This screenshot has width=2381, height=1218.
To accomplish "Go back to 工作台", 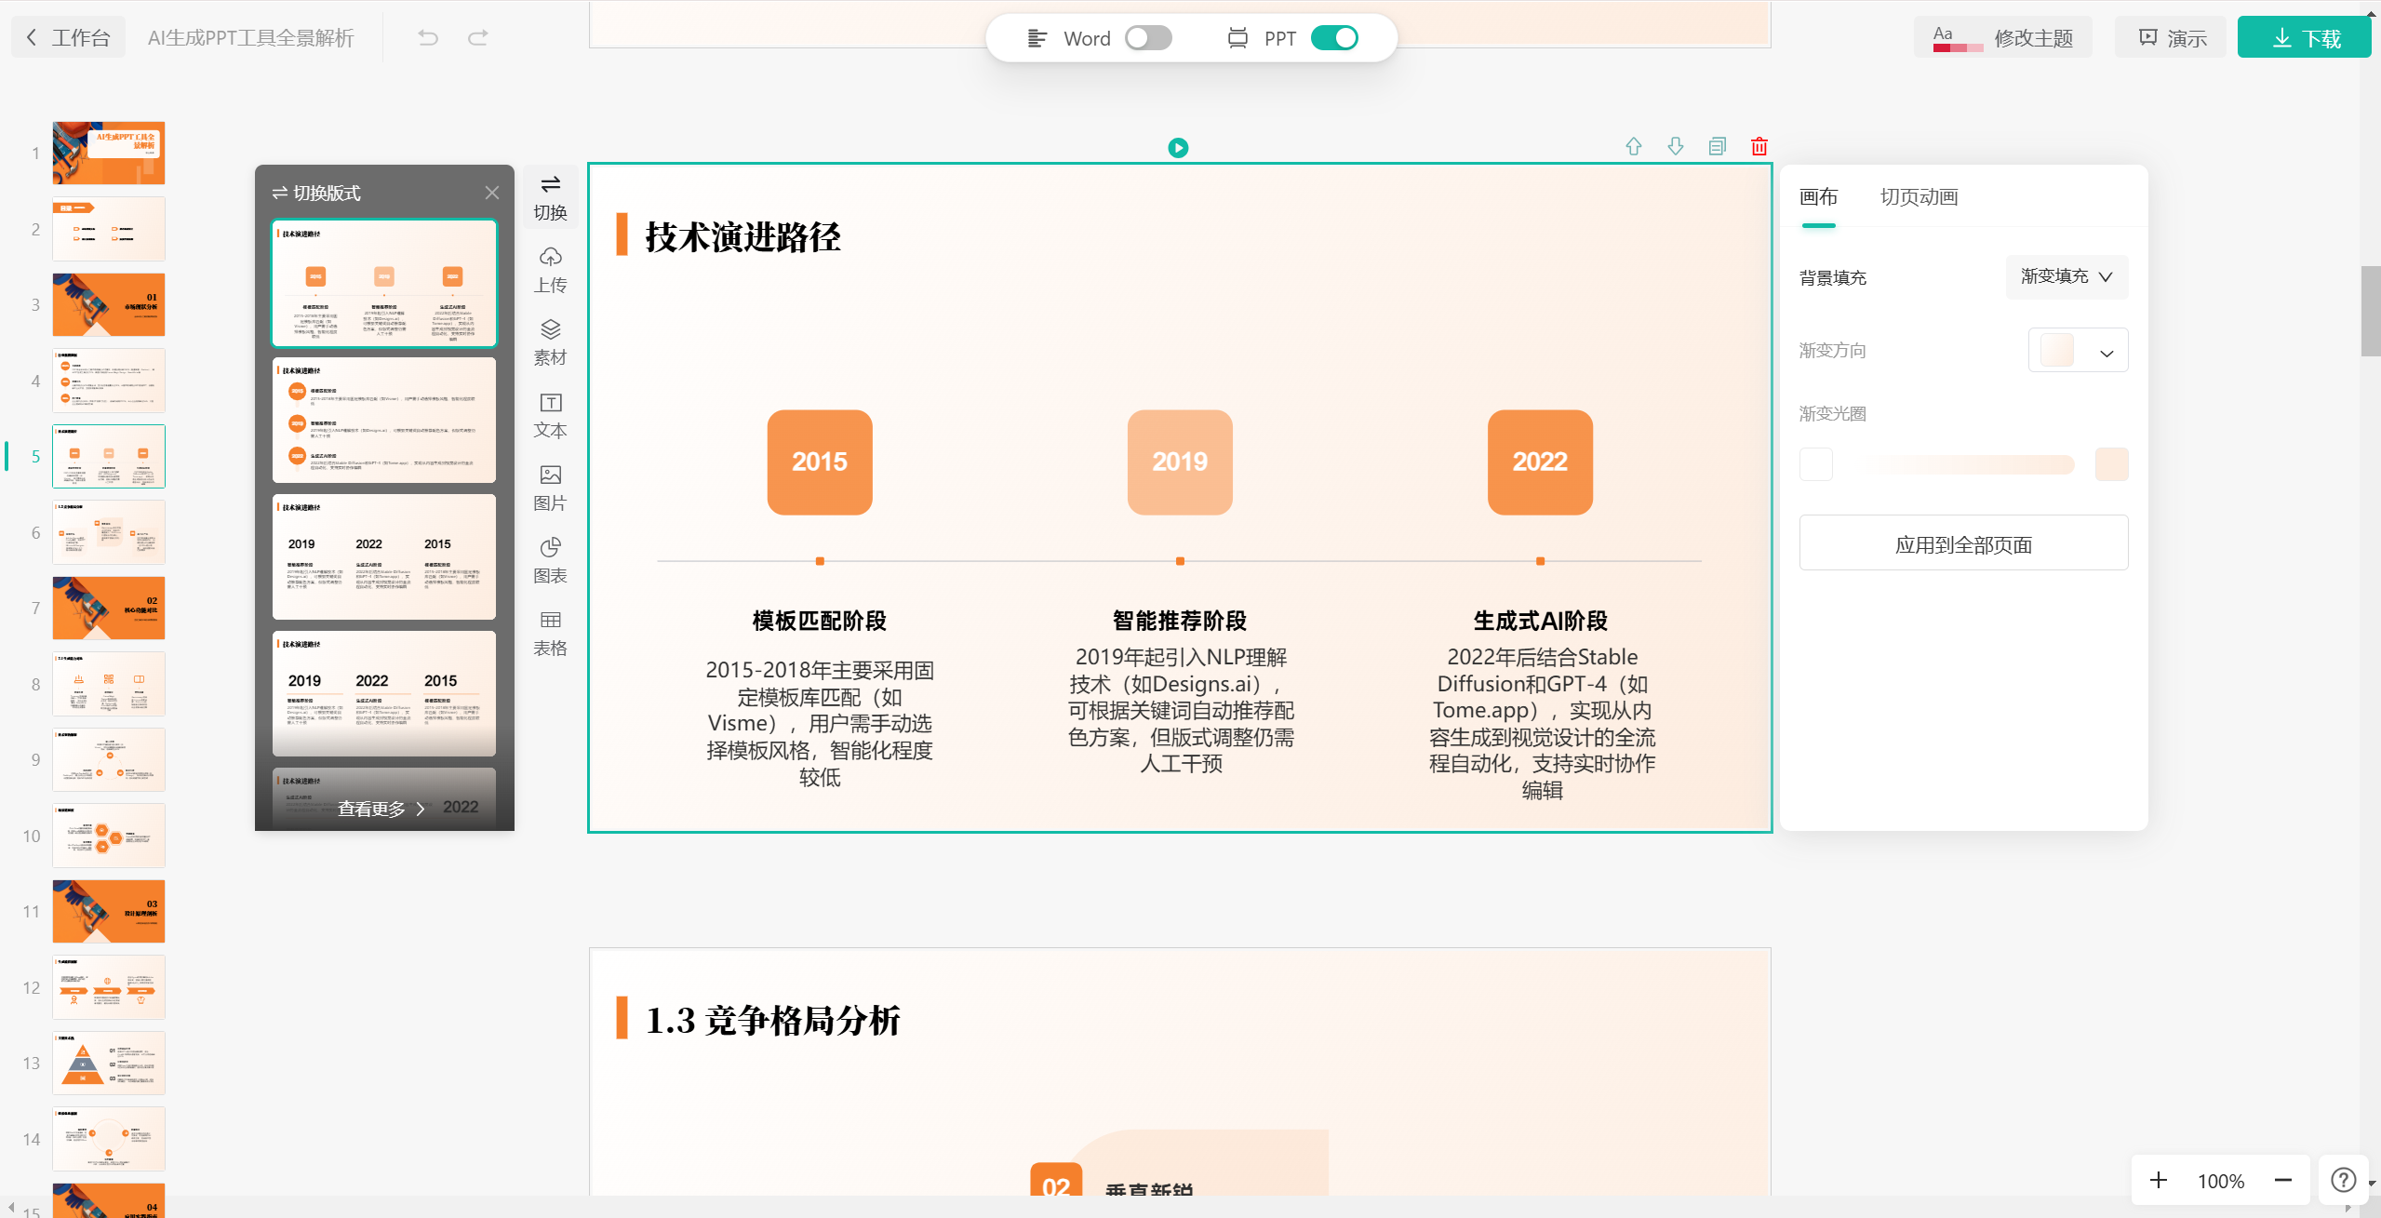I will coord(69,38).
